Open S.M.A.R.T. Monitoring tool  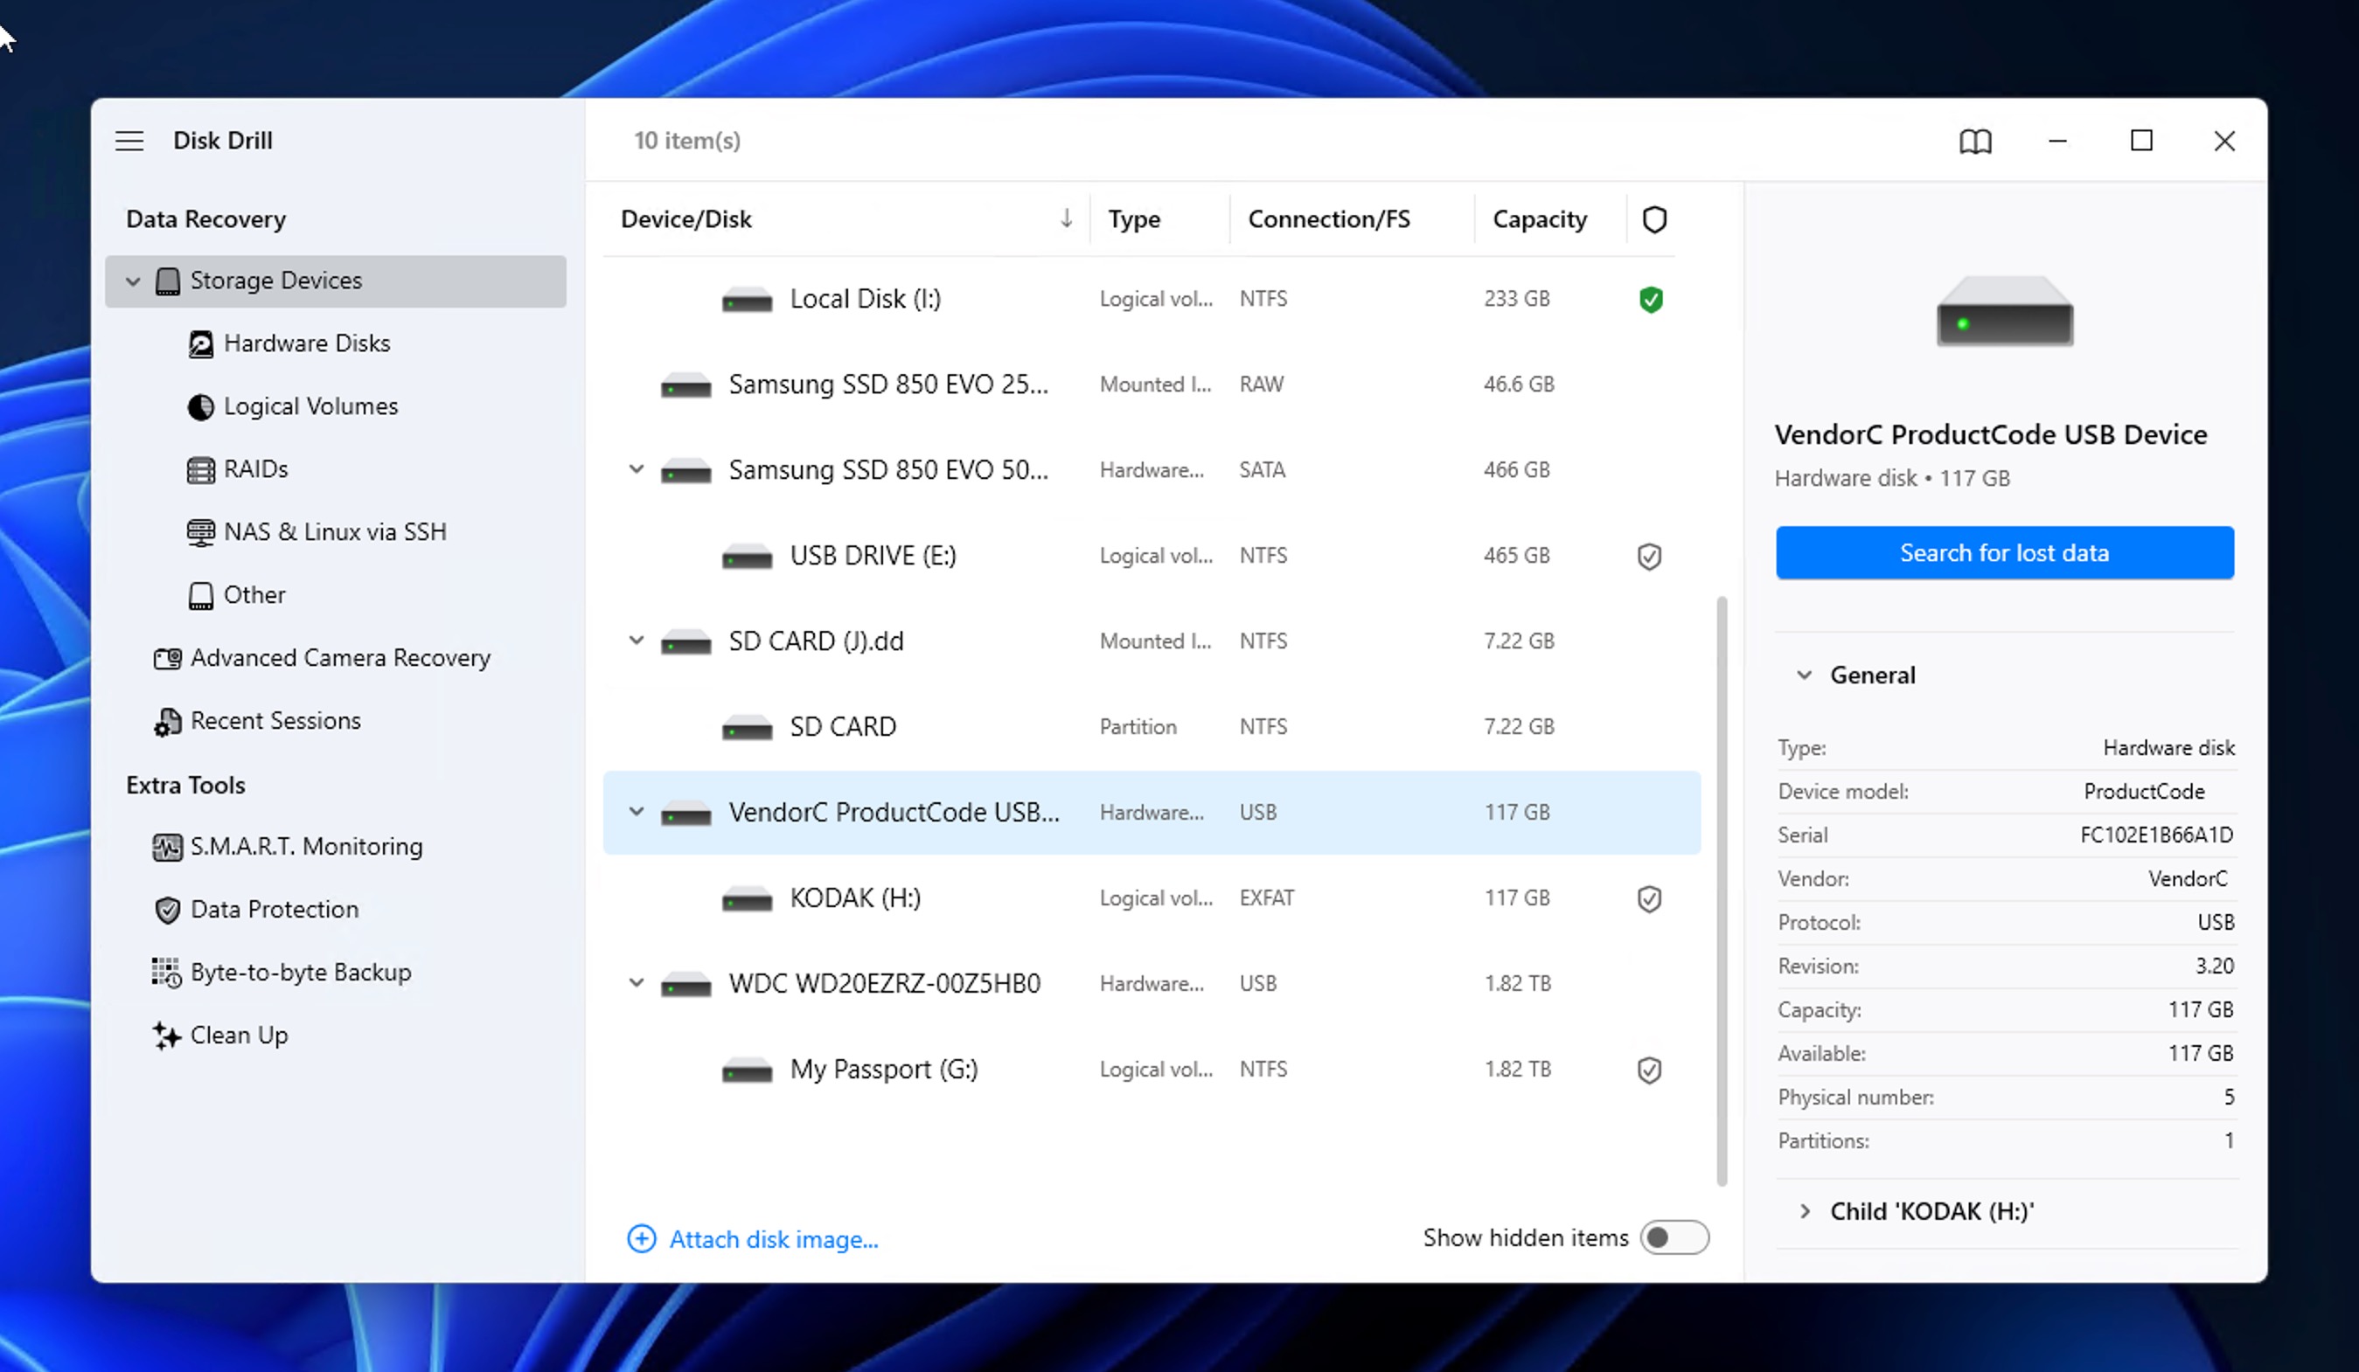(306, 846)
